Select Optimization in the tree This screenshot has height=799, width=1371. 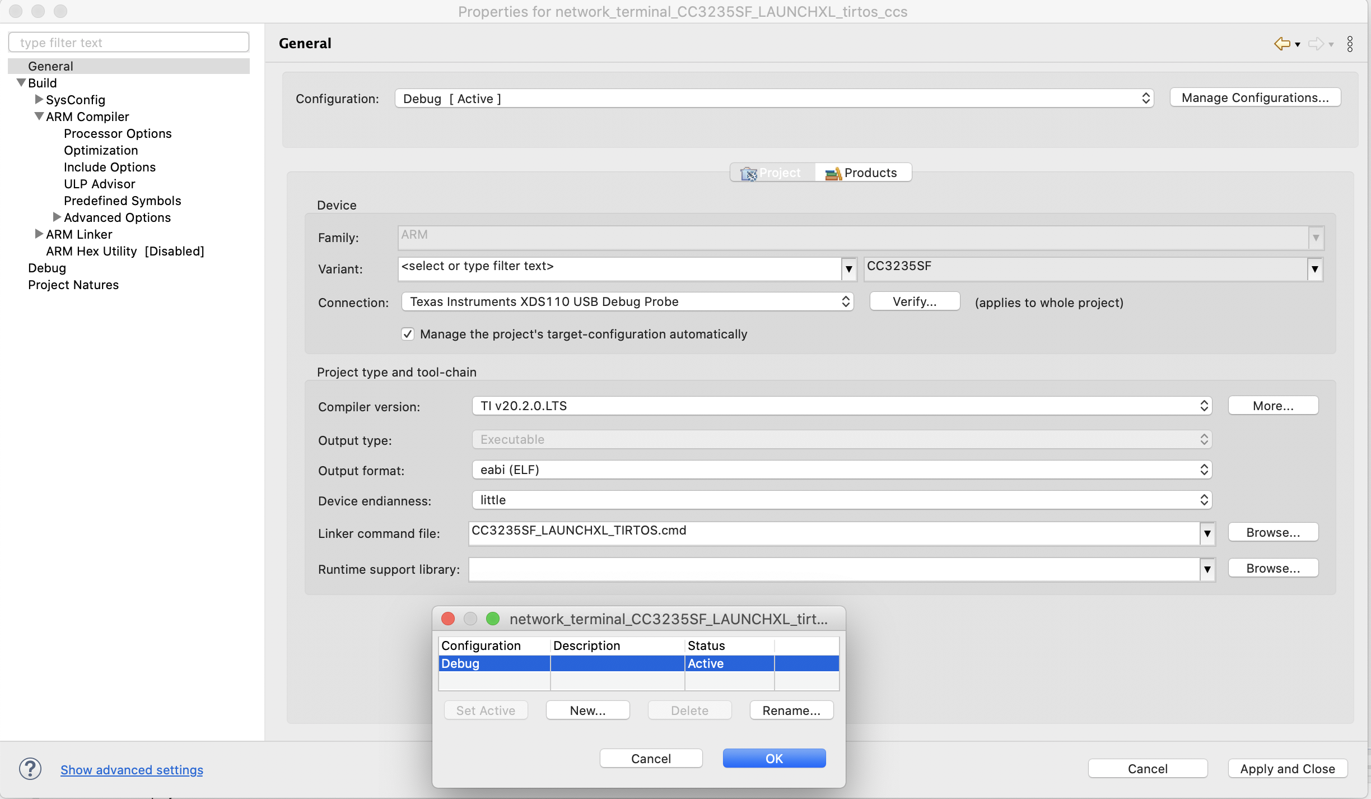[x=101, y=151]
